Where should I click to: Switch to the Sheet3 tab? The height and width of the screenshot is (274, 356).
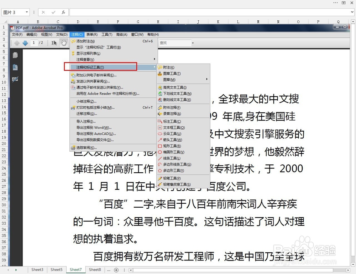pyautogui.click(x=37, y=270)
